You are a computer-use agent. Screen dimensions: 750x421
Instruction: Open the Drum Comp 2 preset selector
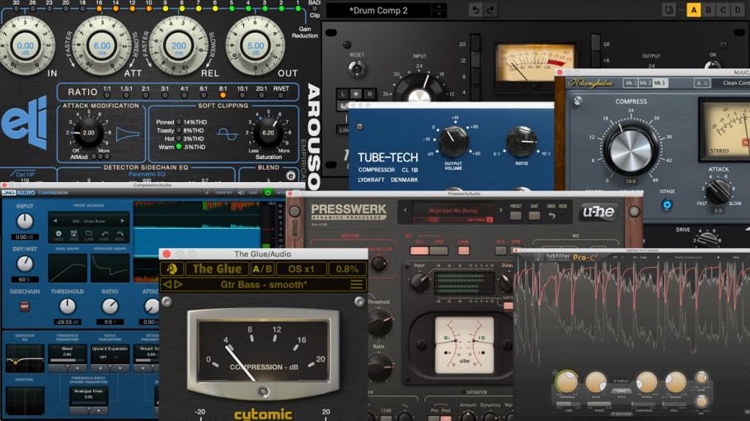[x=378, y=11]
